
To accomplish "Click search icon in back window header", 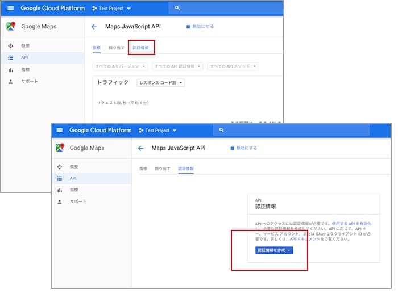I will [177, 8].
